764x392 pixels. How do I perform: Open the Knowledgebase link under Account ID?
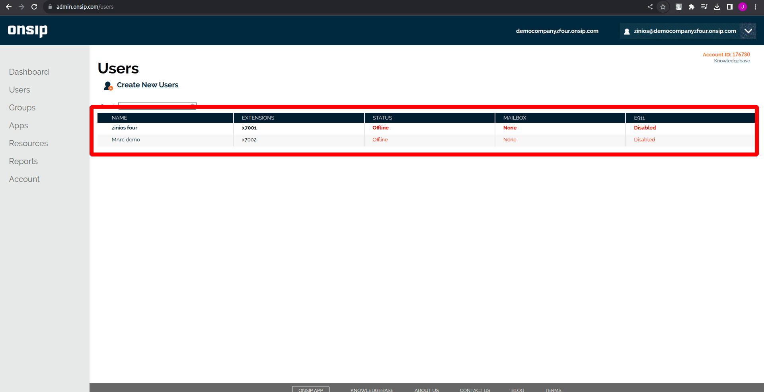[732, 61]
